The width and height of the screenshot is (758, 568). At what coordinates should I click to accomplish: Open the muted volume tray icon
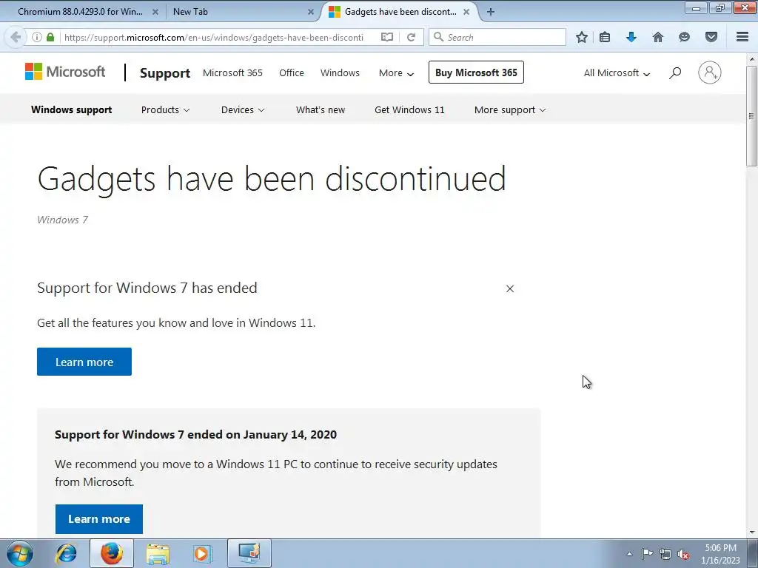click(x=683, y=555)
